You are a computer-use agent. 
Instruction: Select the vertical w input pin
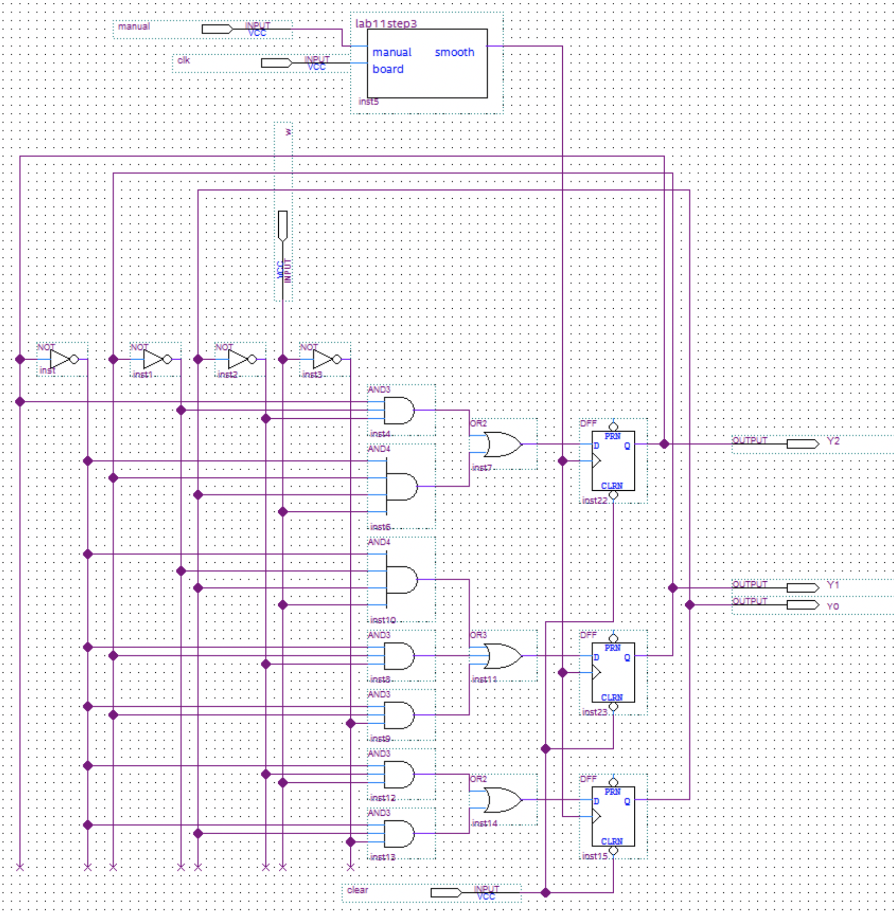click(283, 226)
